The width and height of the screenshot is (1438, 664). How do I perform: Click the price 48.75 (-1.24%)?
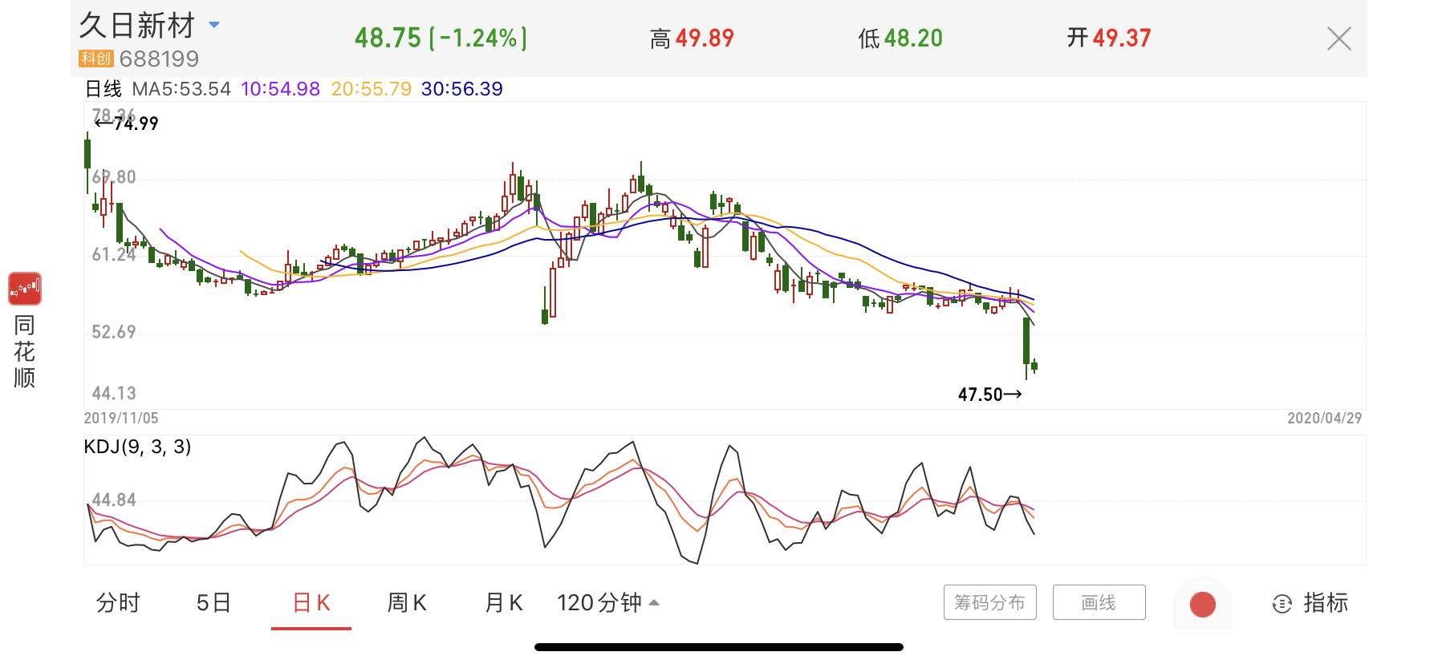click(441, 38)
